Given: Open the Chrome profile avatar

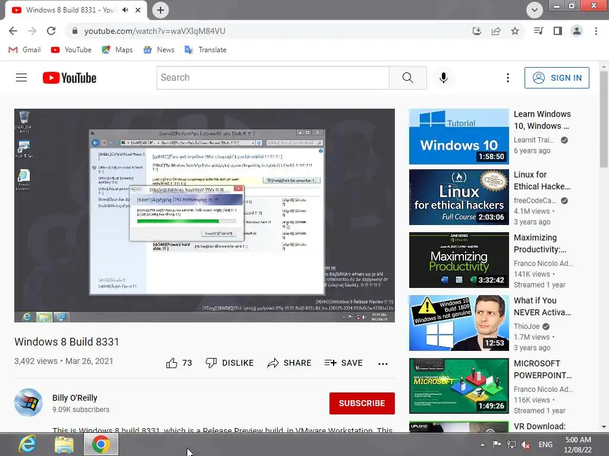Looking at the screenshot, I should [x=577, y=31].
